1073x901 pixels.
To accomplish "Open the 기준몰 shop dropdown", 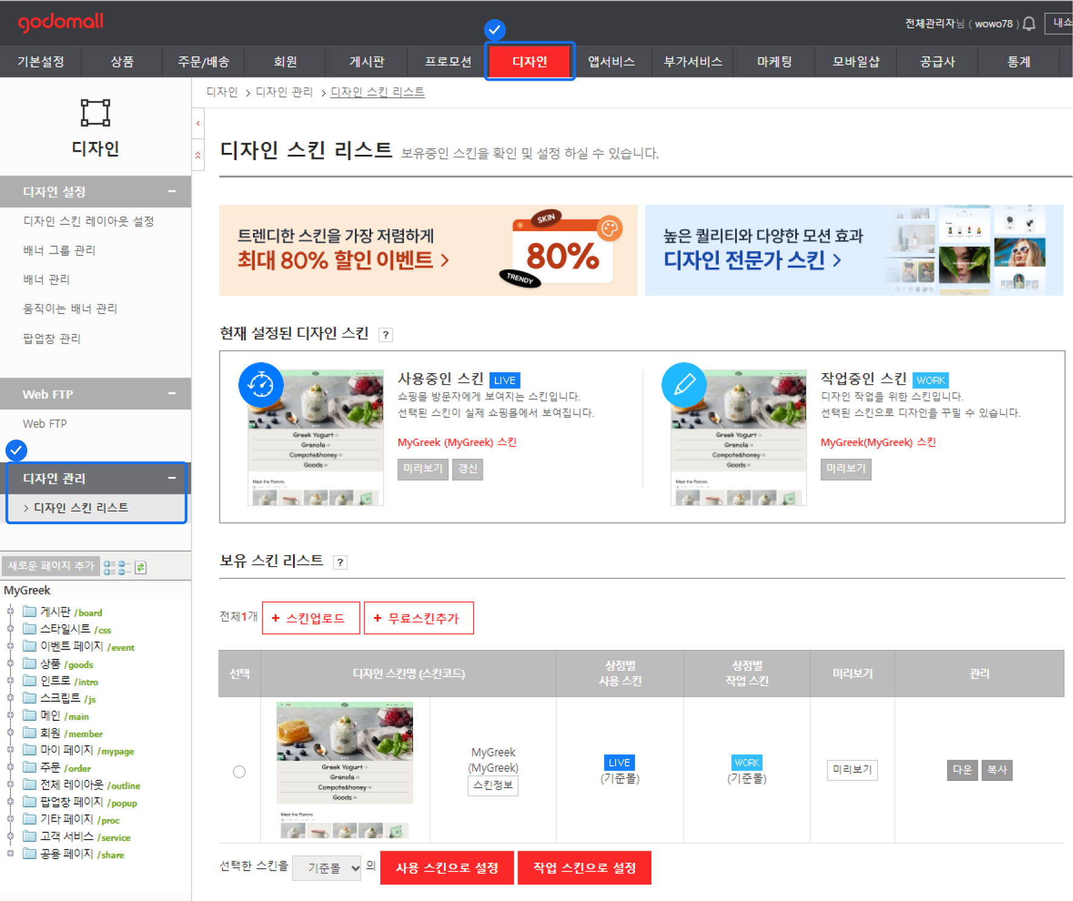I will 327,868.
